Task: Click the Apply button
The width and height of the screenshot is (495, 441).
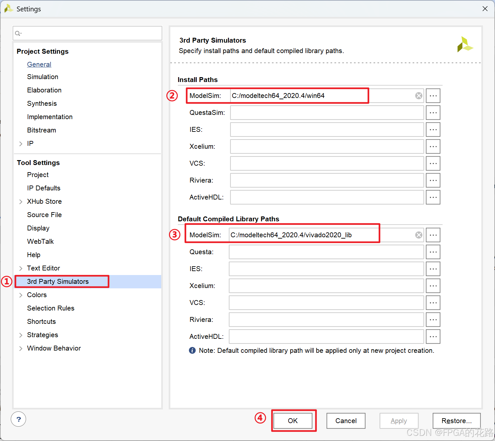Action: click(x=399, y=421)
